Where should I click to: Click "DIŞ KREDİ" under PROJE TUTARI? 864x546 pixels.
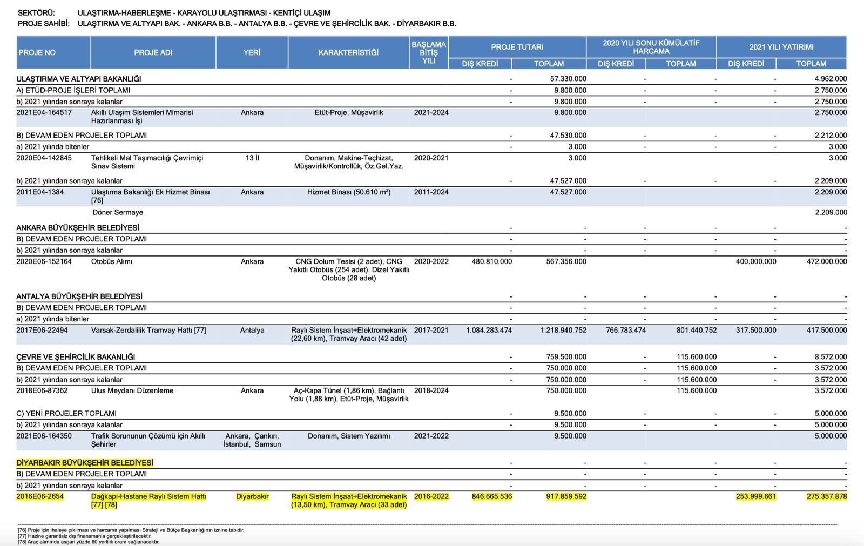point(480,64)
